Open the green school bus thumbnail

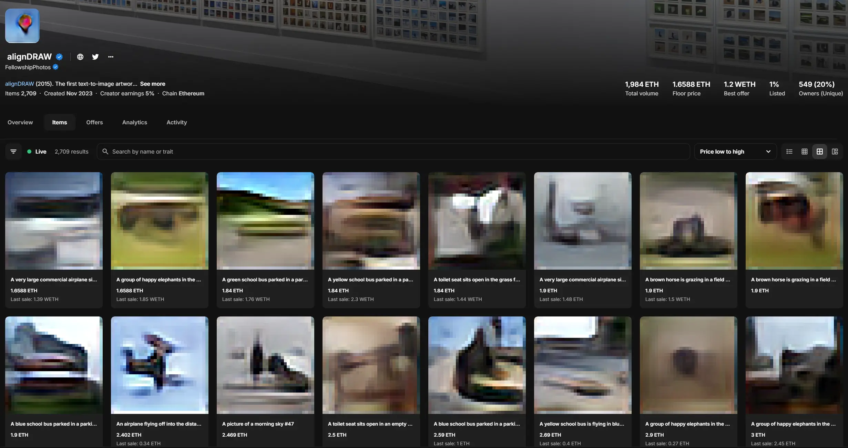tap(265, 221)
